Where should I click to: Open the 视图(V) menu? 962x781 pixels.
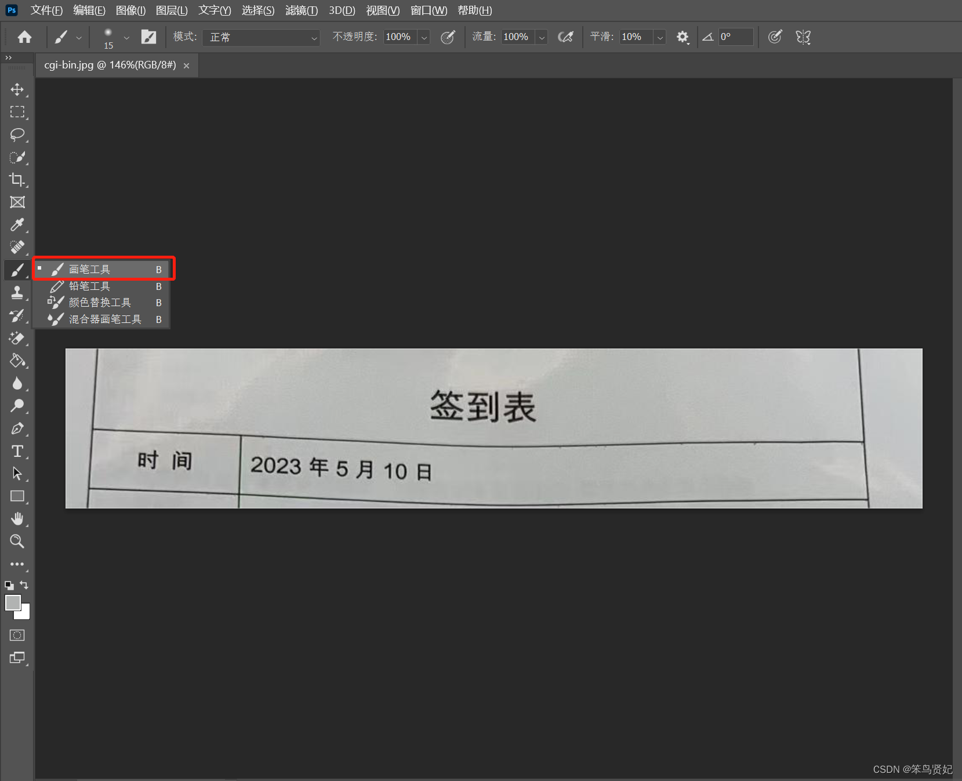pos(383,10)
